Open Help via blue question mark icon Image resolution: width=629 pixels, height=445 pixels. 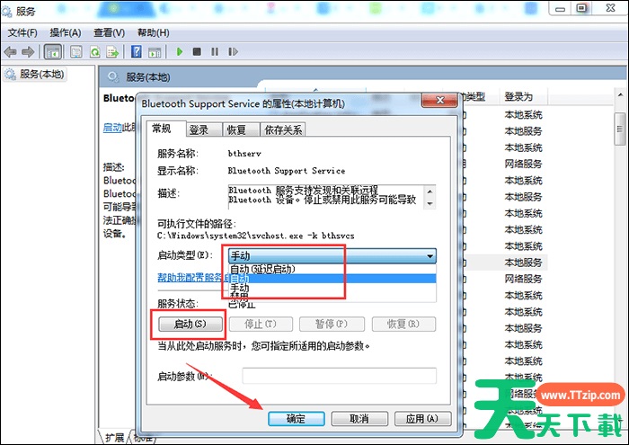click(x=137, y=52)
